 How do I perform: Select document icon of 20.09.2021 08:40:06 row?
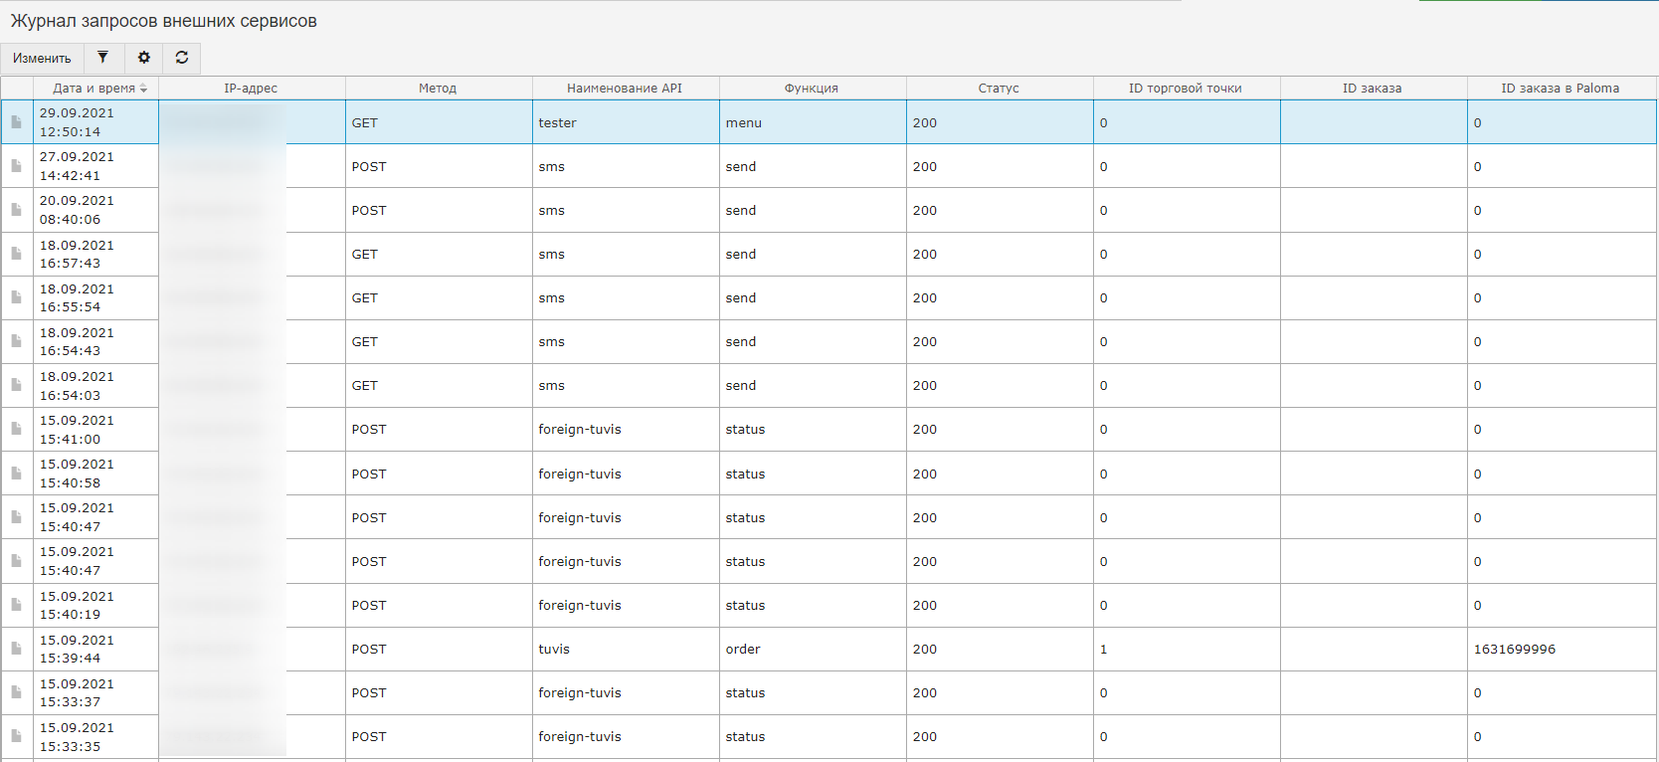[x=17, y=210]
